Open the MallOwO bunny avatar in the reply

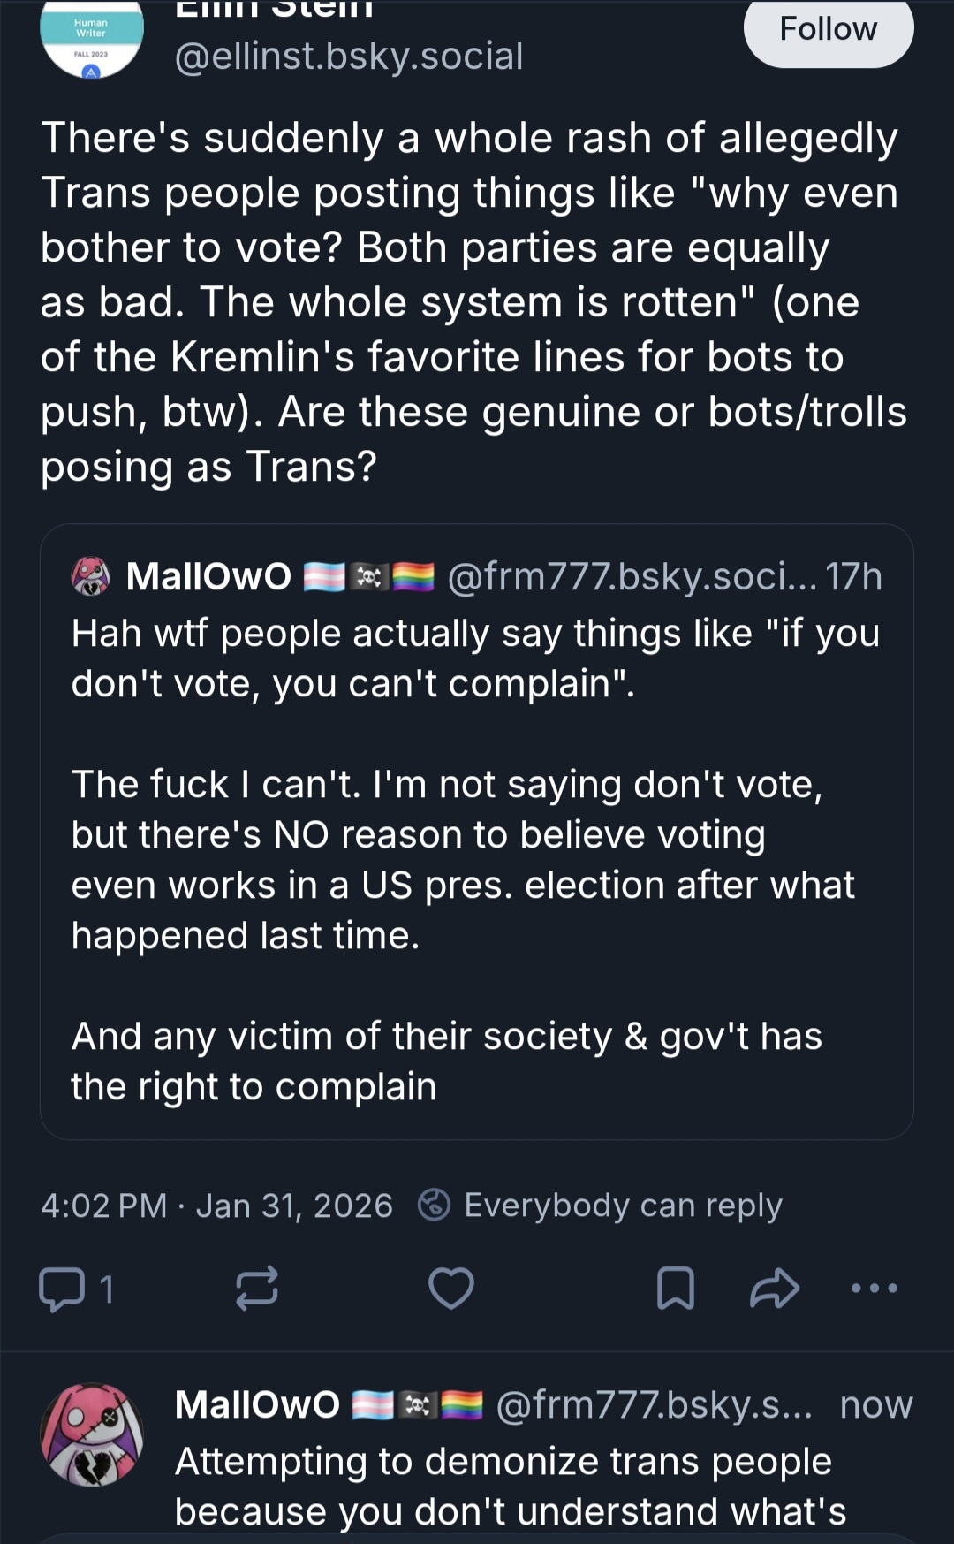click(92, 1434)
